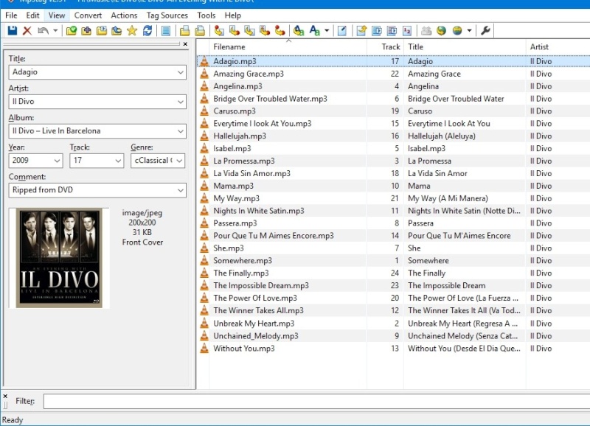Click into the Filter input box
This screenshot has height=426, width=590.
pyautogui.click(x=316, y=401)
